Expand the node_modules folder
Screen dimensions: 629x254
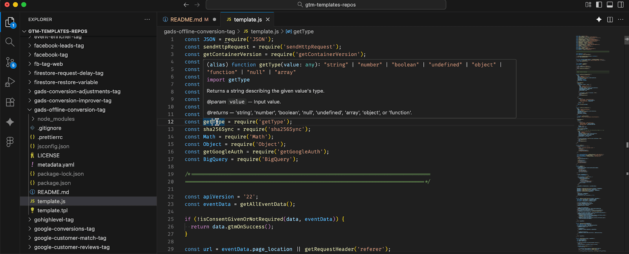click(56, 119)
